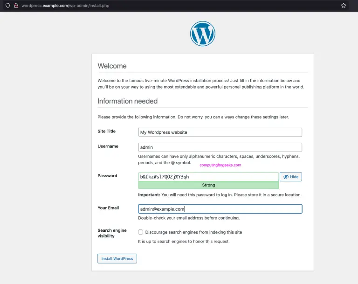Click the 'Information needed' heading
Screen dimensions: 358x284
point(127,101)
